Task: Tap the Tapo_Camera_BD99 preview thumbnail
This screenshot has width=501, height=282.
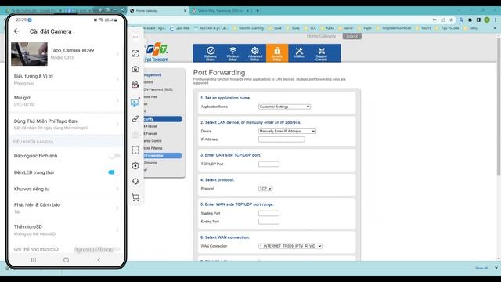Action: click(x=30, y=54)
